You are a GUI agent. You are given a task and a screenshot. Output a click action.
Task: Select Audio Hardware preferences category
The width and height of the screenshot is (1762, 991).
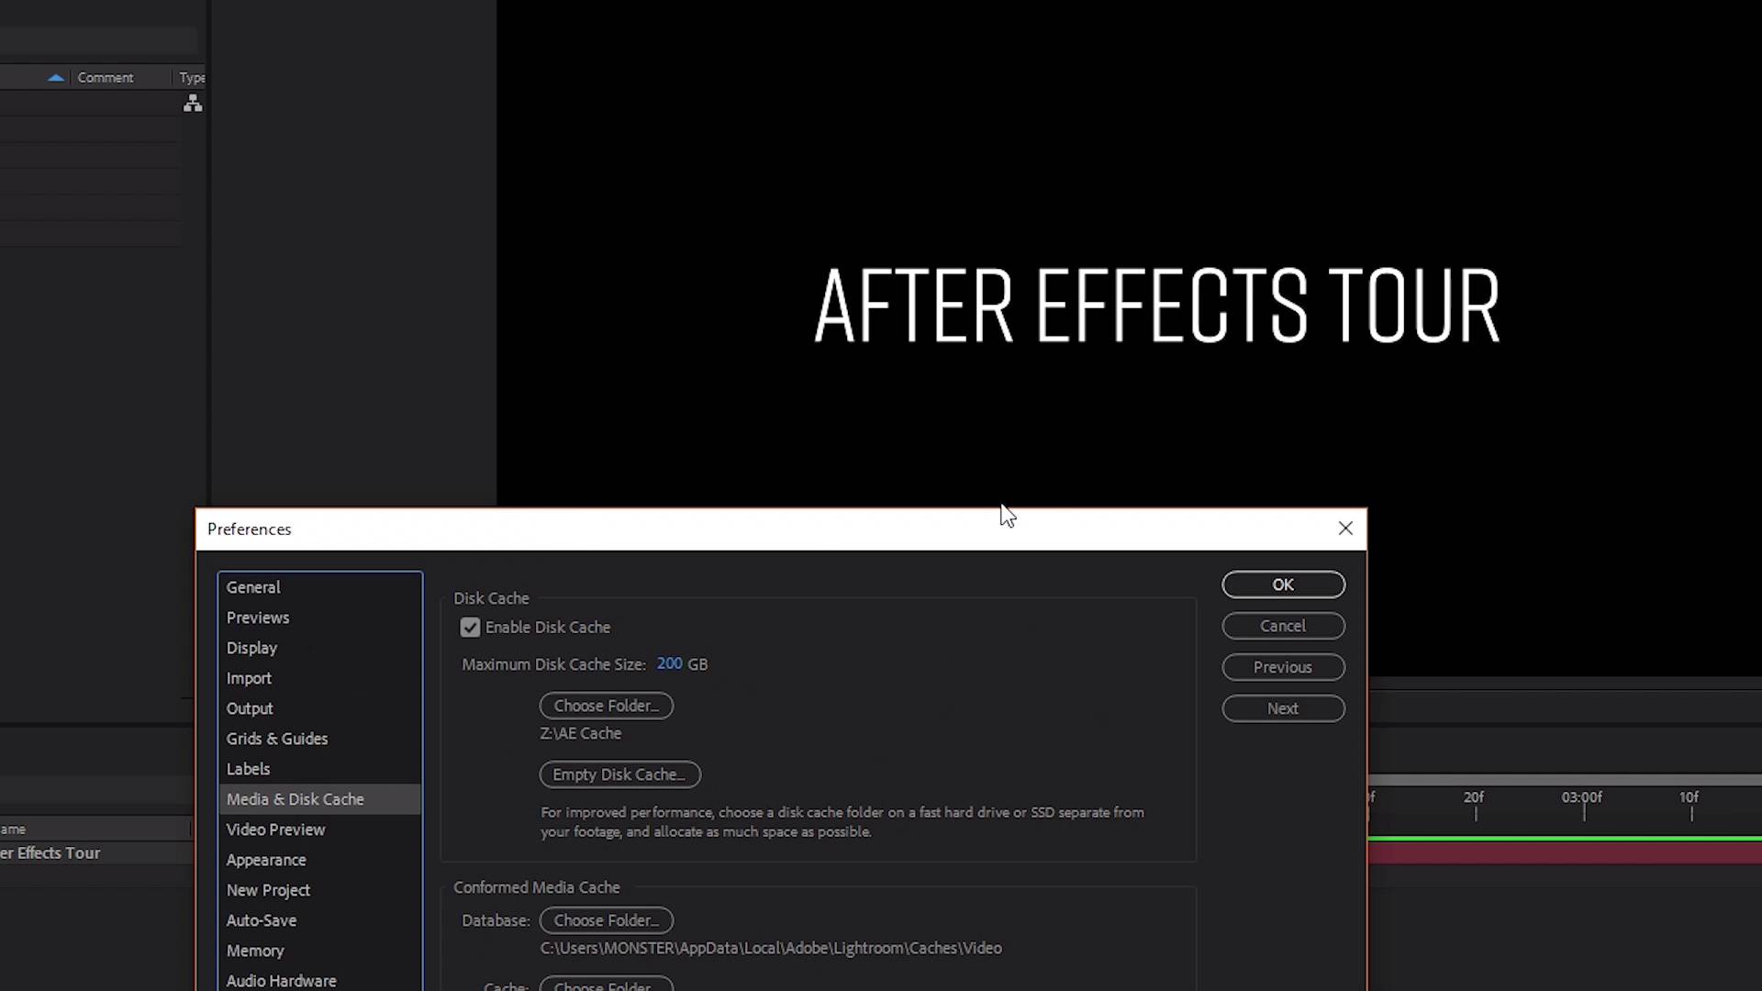281,979
